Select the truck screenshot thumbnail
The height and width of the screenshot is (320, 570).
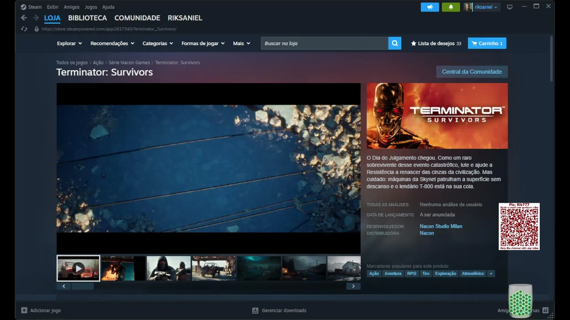tap(214, 268)
